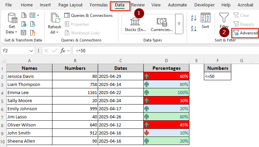Select the Percentages header cell
Viewport: 259px width, 147px height.
tap(166, 68)
